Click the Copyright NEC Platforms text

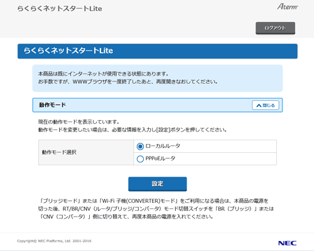pyautogui.click(x=54, y=241)
